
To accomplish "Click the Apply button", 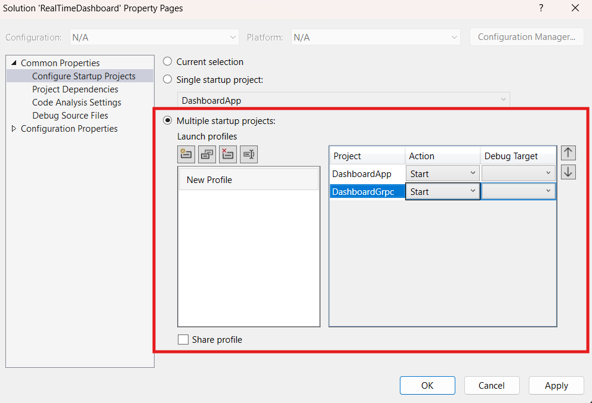I will 556,385.
